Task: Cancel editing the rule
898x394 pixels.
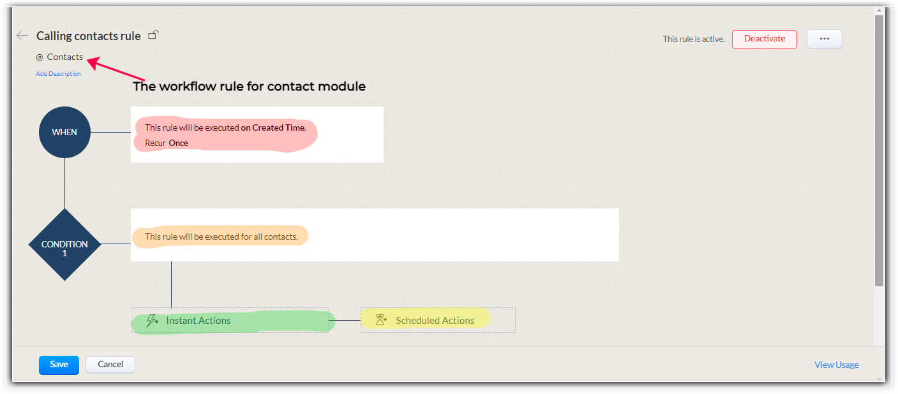Action: point(110,365)
